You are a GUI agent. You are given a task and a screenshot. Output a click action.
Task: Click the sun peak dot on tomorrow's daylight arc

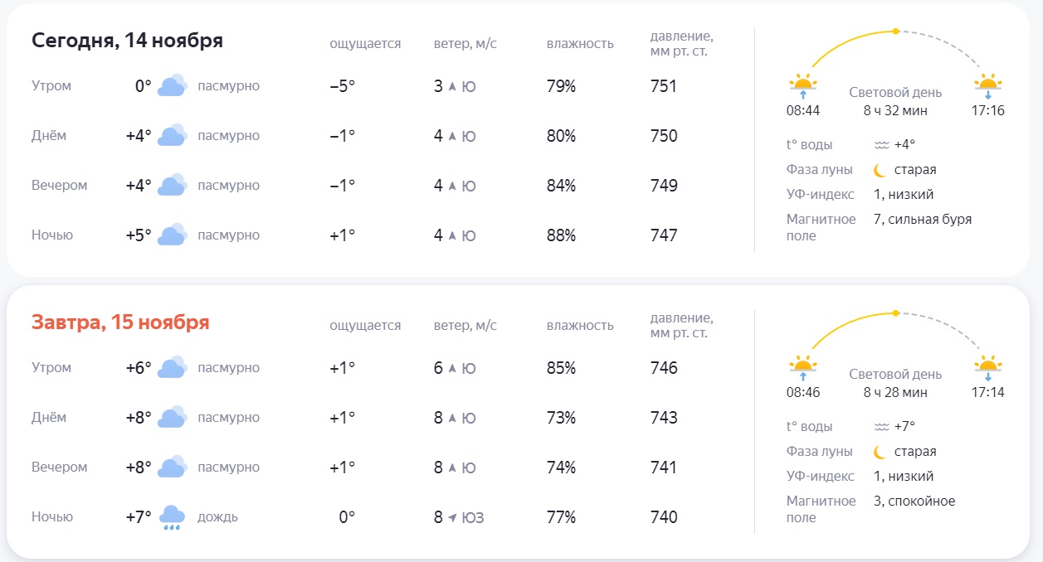click(895, 313)
